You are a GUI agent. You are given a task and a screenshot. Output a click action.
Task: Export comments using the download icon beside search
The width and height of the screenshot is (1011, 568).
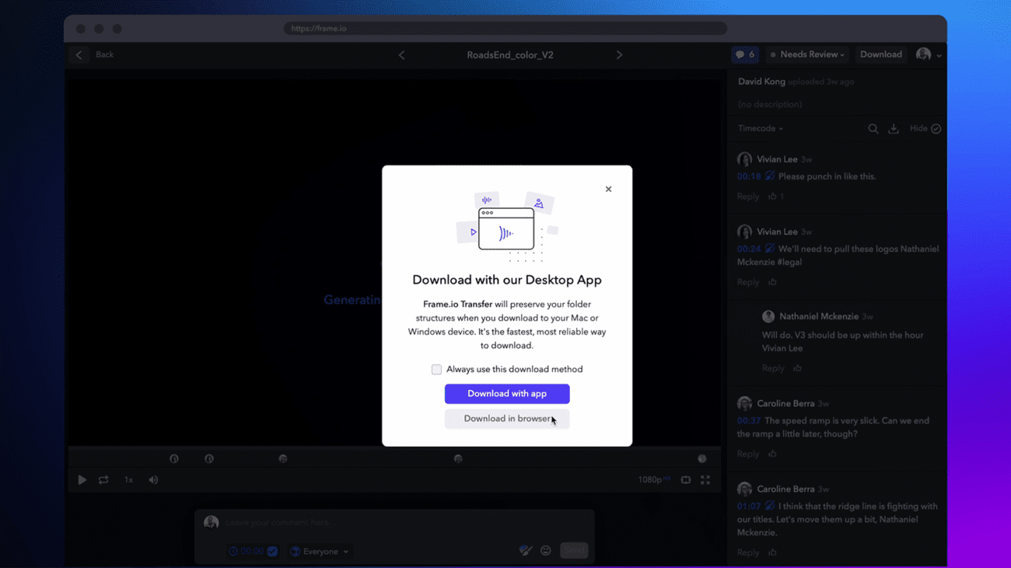click(893, 128)
